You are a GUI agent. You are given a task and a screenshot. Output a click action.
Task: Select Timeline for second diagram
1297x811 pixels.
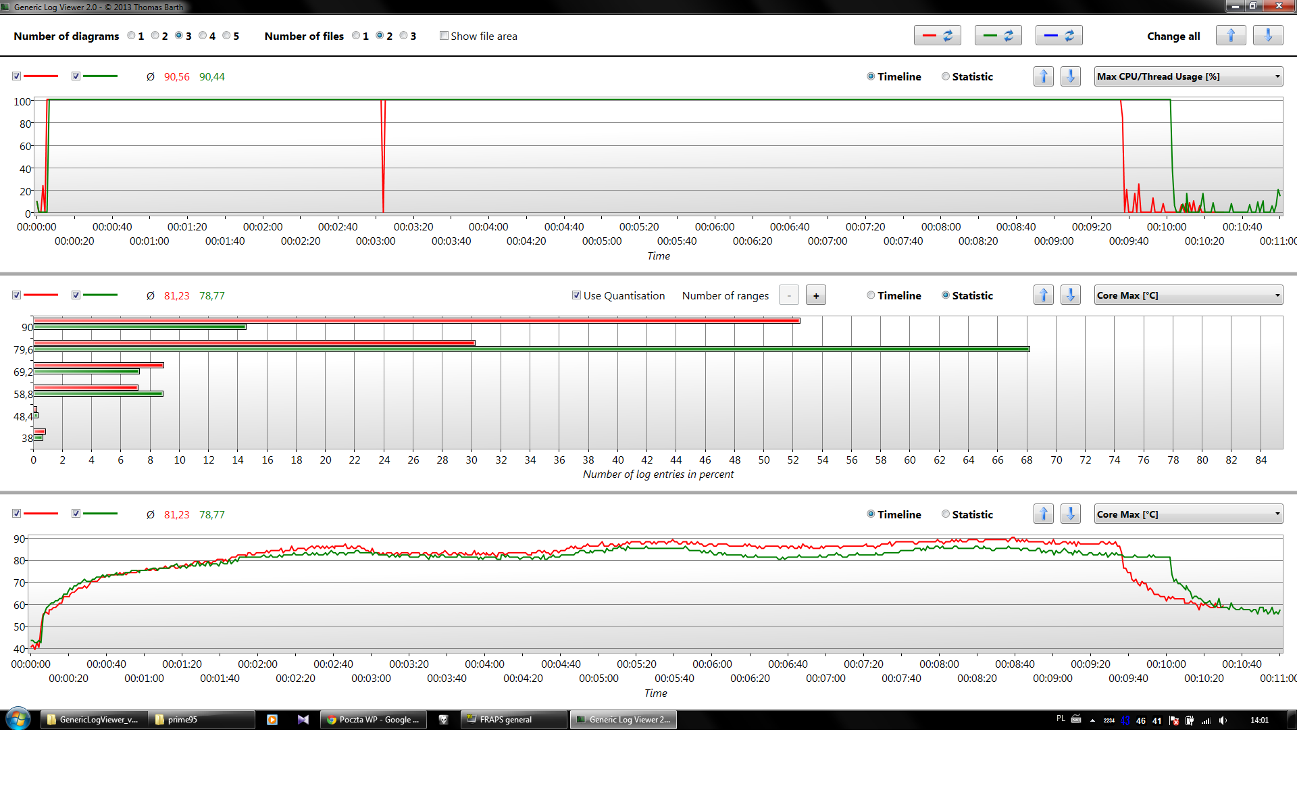871,295
